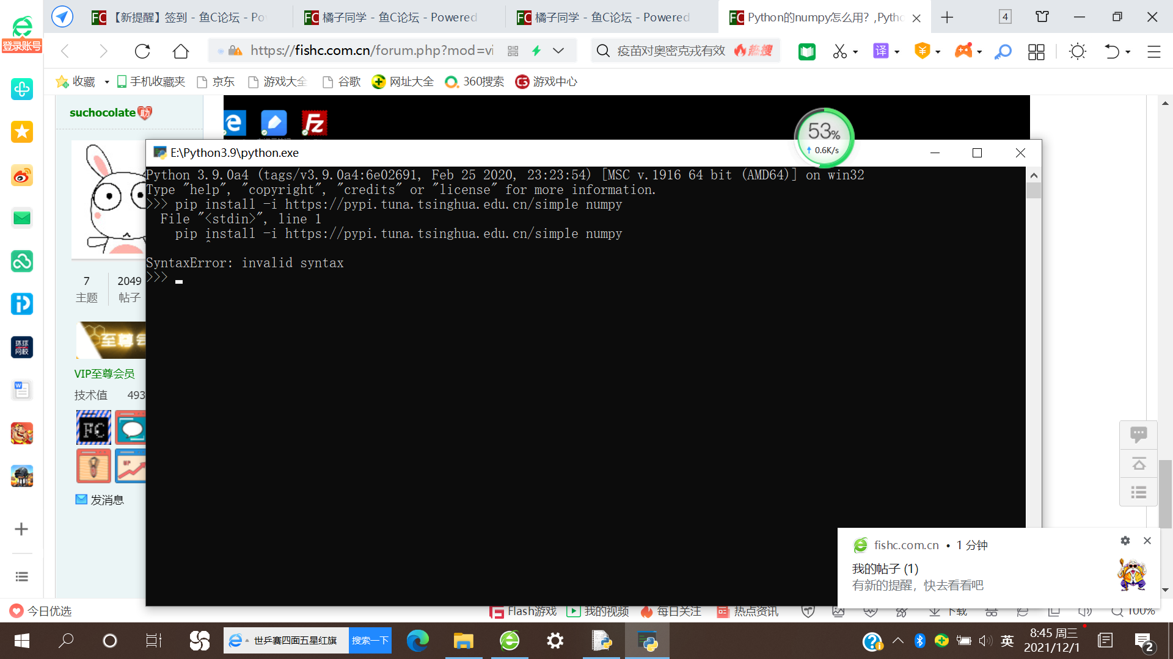Click the browser refresh icon
Screen dimensions: 1173x659
(x=142, y=51)
